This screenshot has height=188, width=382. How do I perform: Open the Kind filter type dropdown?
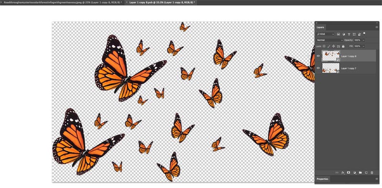(x=326, y=34)
